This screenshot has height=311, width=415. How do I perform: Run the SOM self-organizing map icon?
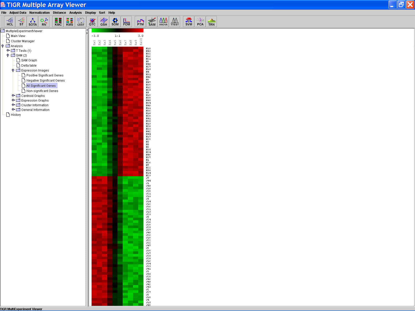coord(115,22)
